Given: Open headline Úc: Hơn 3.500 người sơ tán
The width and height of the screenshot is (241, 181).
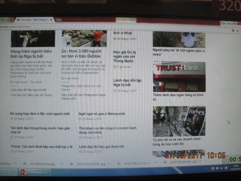Looking at the screenshot, I should (81, 54).
